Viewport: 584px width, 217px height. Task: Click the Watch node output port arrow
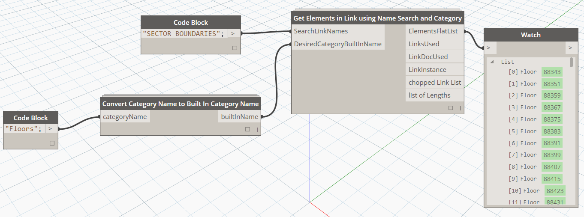tap(570, 48)
